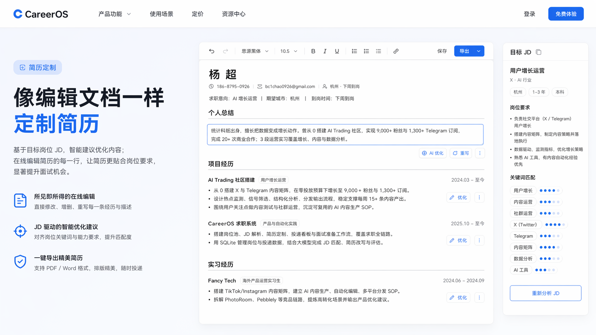Open more options beside the 重写 button
Viewport: 596px width, 335px height.
click(480, 153)
